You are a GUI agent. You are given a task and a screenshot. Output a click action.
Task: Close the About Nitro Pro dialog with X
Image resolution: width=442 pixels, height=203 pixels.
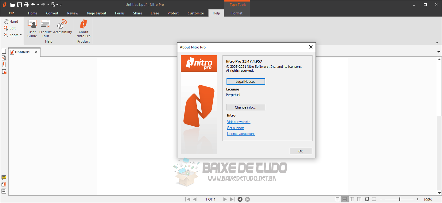311,47
